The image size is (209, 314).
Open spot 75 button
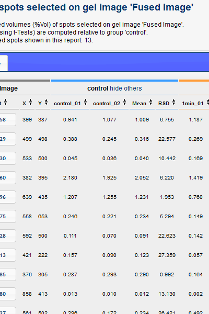(8, 216)
